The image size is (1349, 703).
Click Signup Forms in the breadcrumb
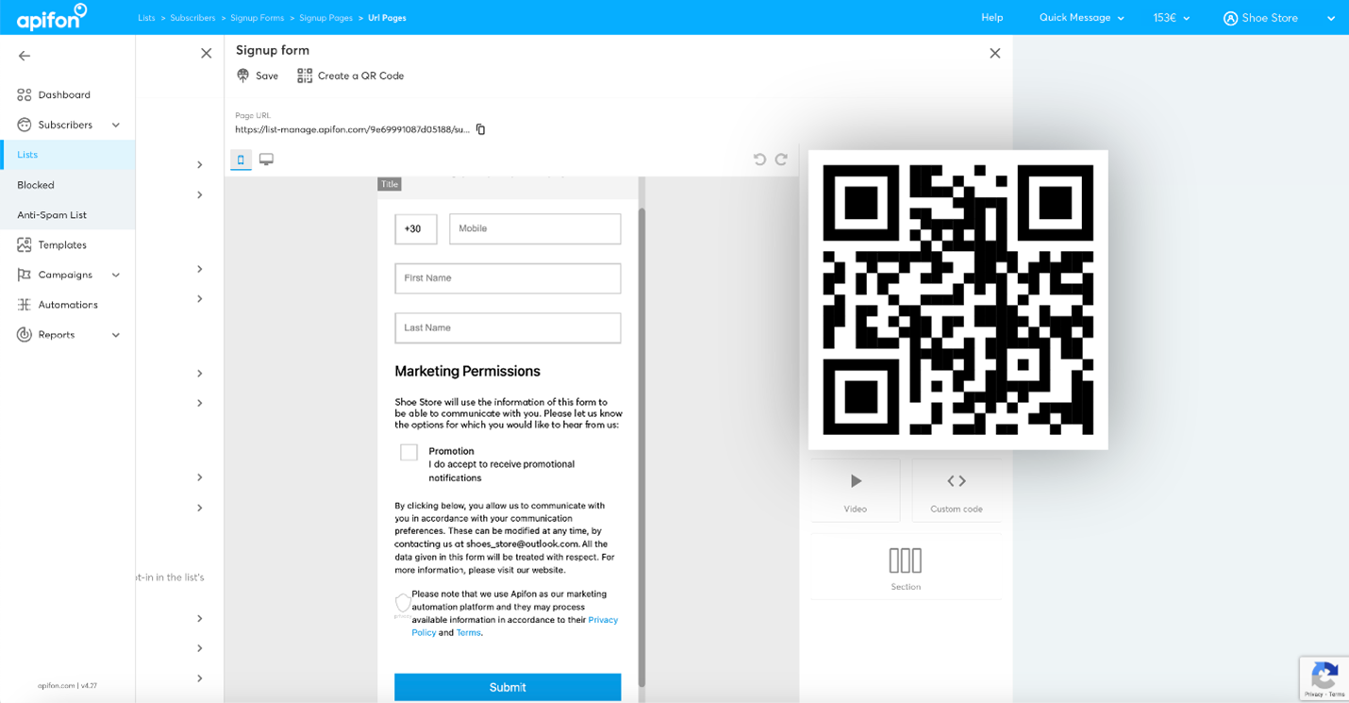click(258, 18)
